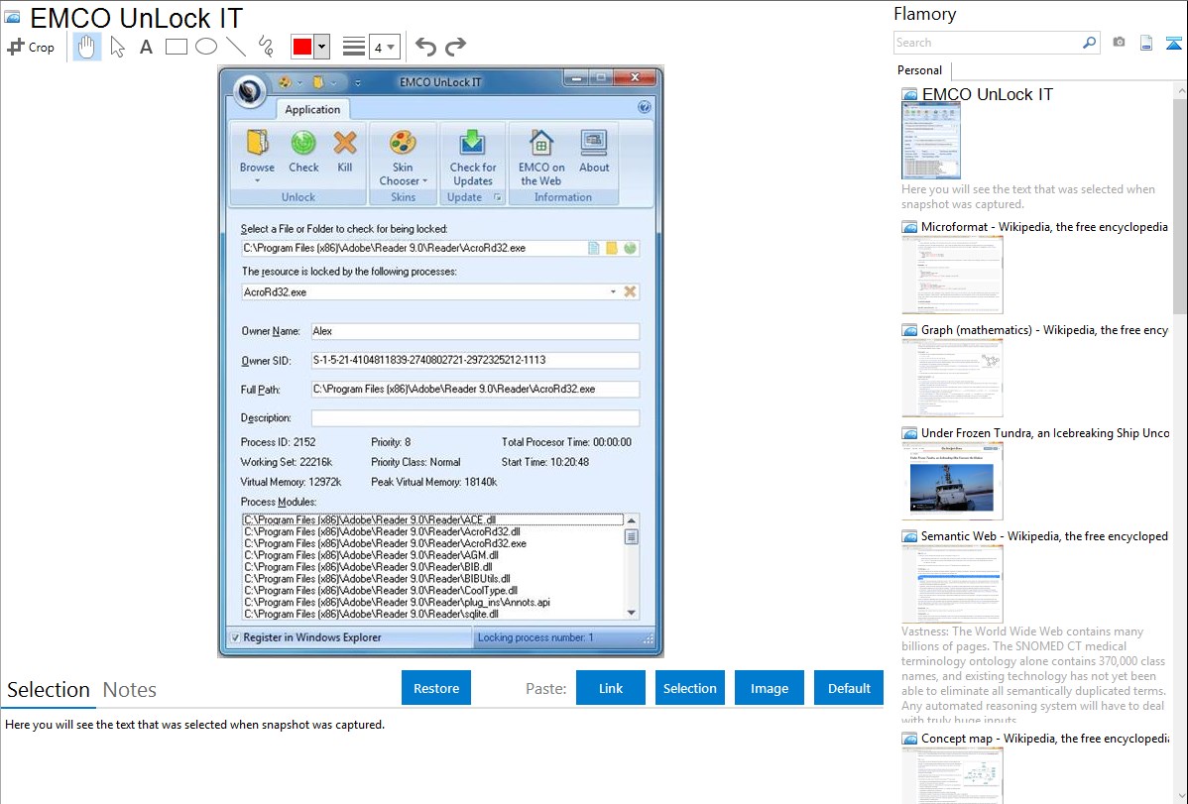Select the rectangle shape tool
This screenshot has width=1188, height=804.
pos(176,47)
